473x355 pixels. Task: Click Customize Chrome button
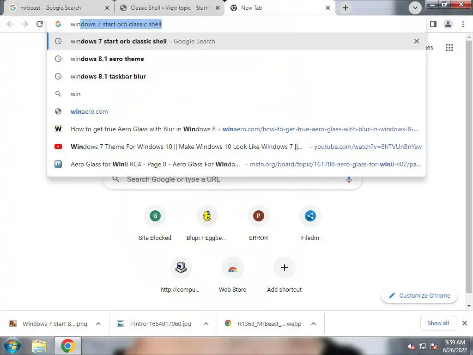click(x=419, y=295)
